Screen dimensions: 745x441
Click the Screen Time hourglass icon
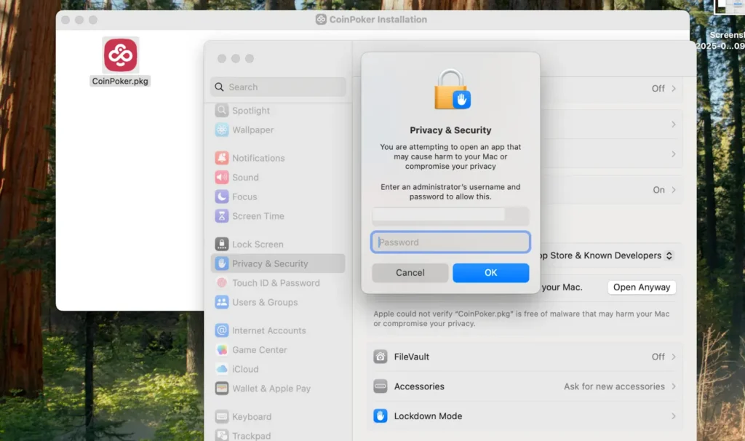tap(222, 216)
